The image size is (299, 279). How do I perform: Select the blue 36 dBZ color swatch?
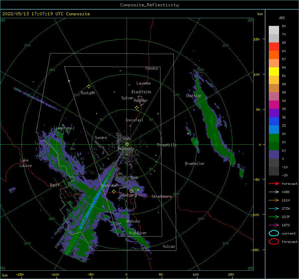click(274, 121)
